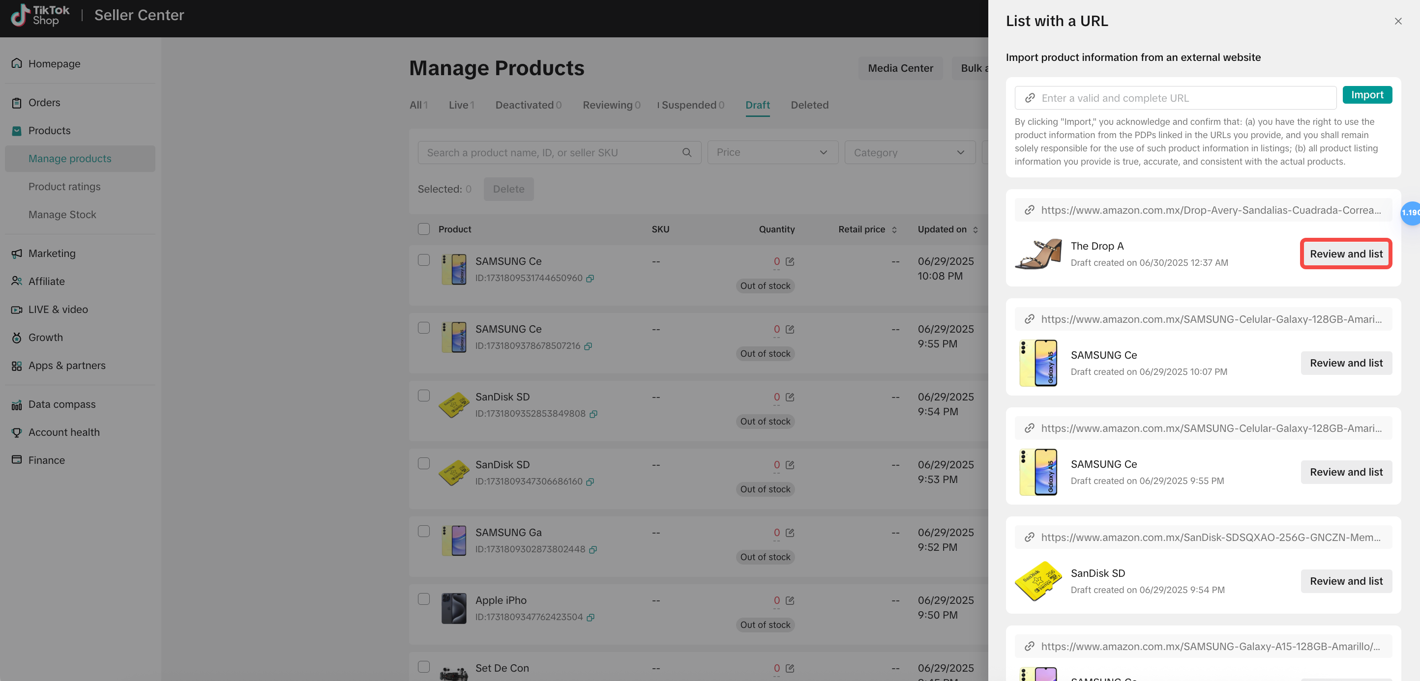Switch to the Deactivated tab
The image size is (1420, 681).
[528, 105]
